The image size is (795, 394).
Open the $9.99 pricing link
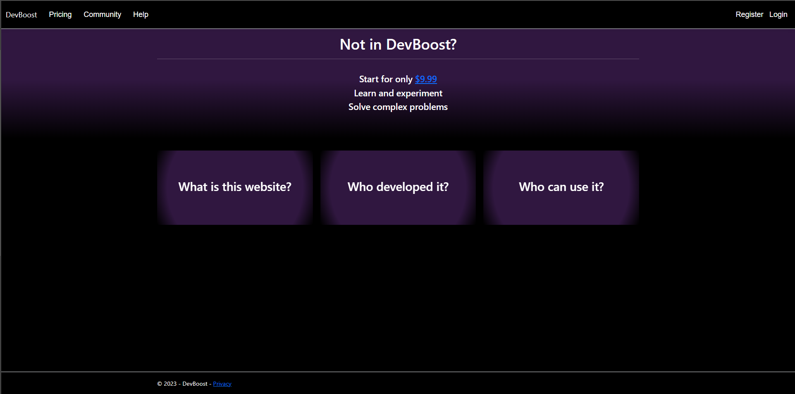(x=426, y=79)
